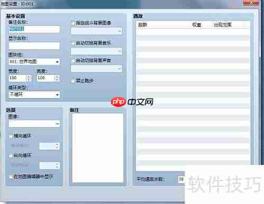
Task: Increase the 高度 value with the up arrow
Action: [57, 76]
